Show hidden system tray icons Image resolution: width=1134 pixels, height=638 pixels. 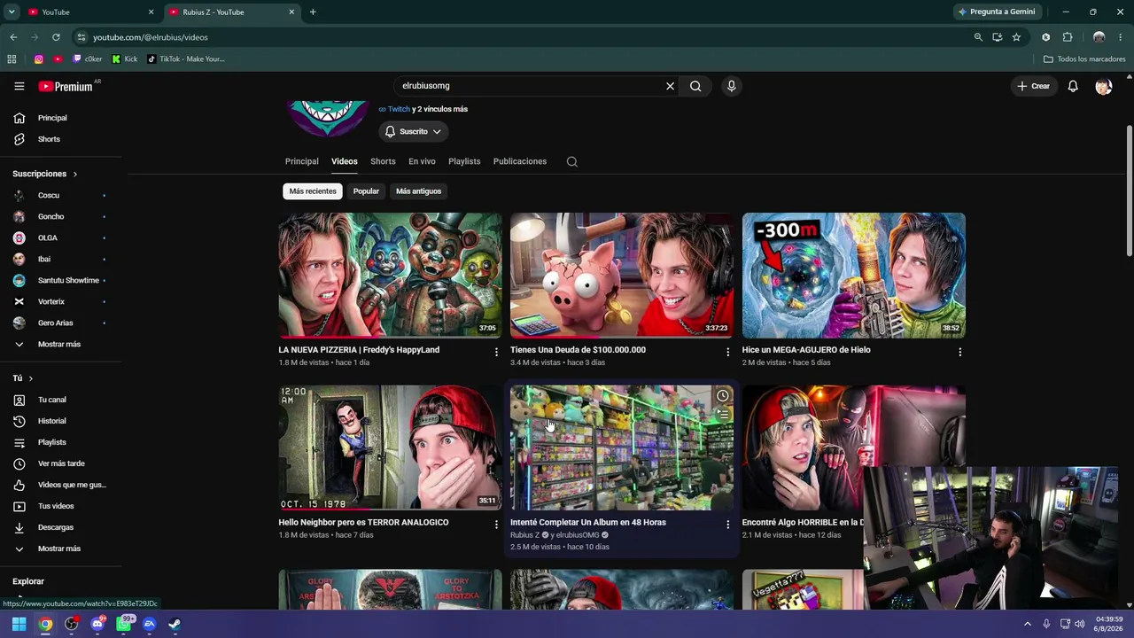point(1027,624)
